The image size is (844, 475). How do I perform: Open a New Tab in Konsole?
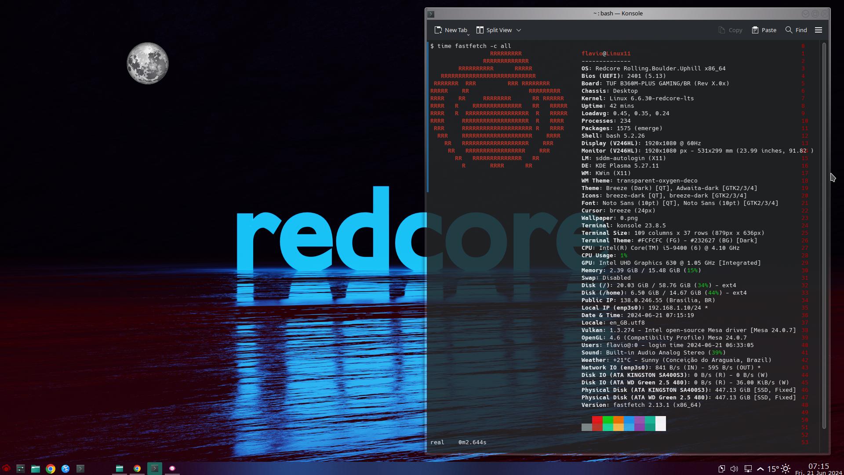click(x=451, y=30)
